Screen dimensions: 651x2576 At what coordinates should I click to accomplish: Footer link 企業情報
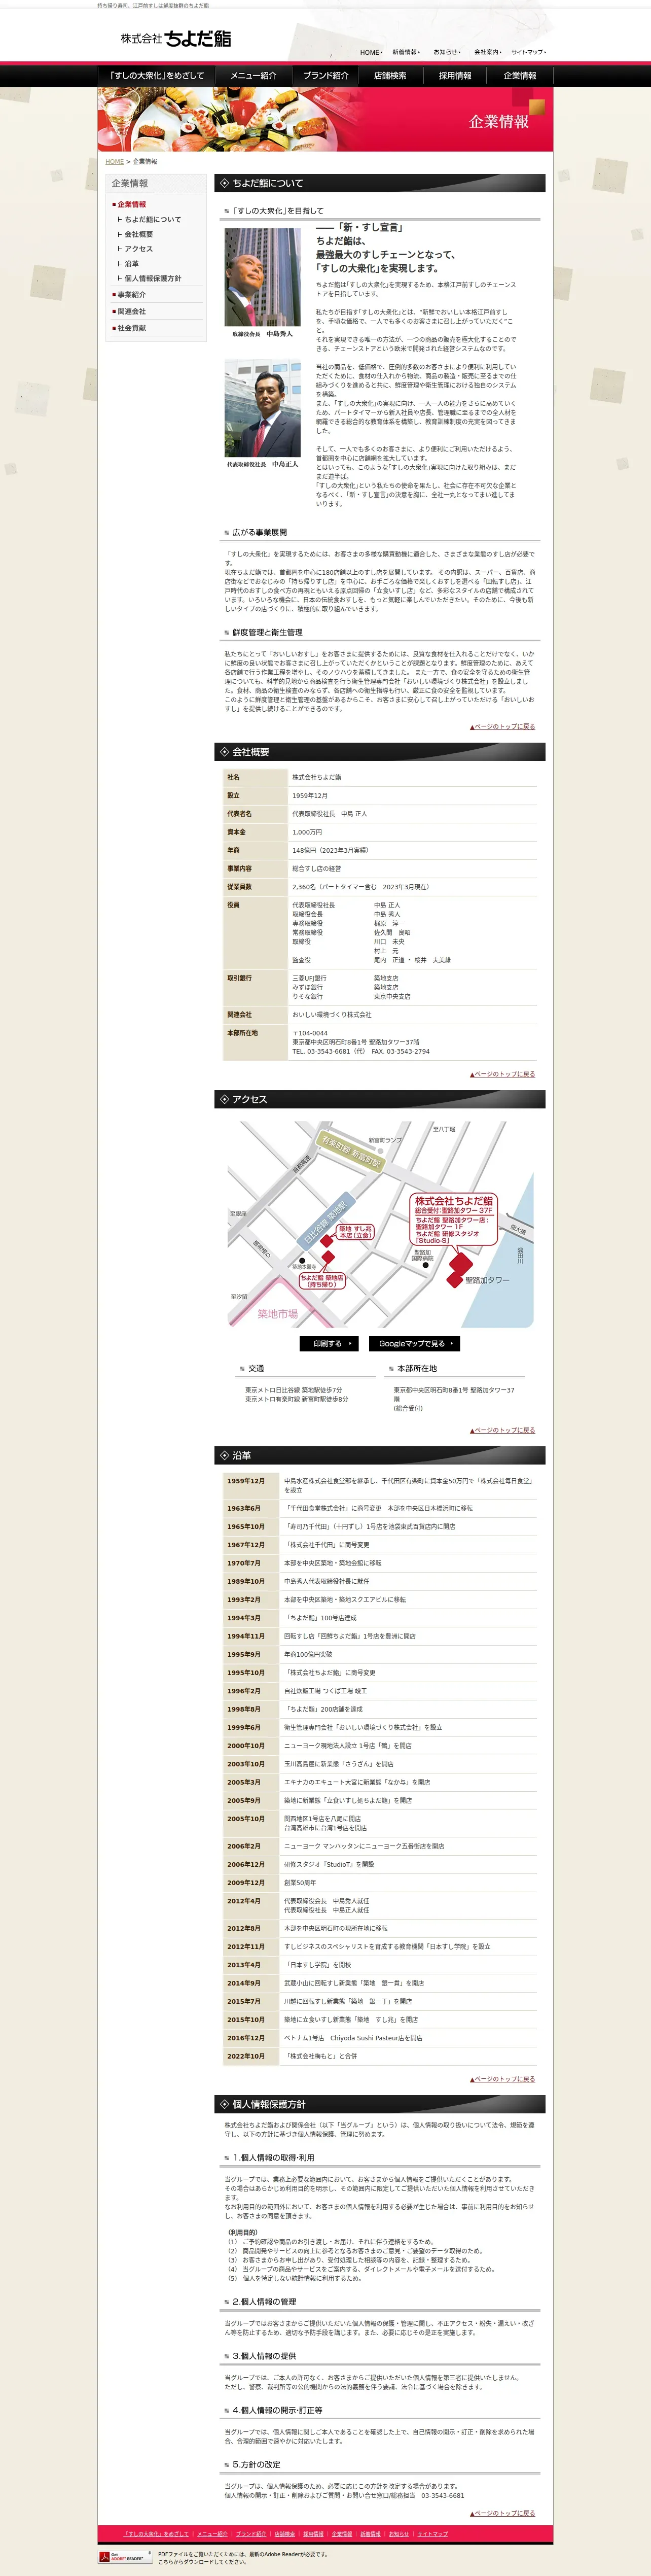pyautogui.click(x=342, y=2534)
